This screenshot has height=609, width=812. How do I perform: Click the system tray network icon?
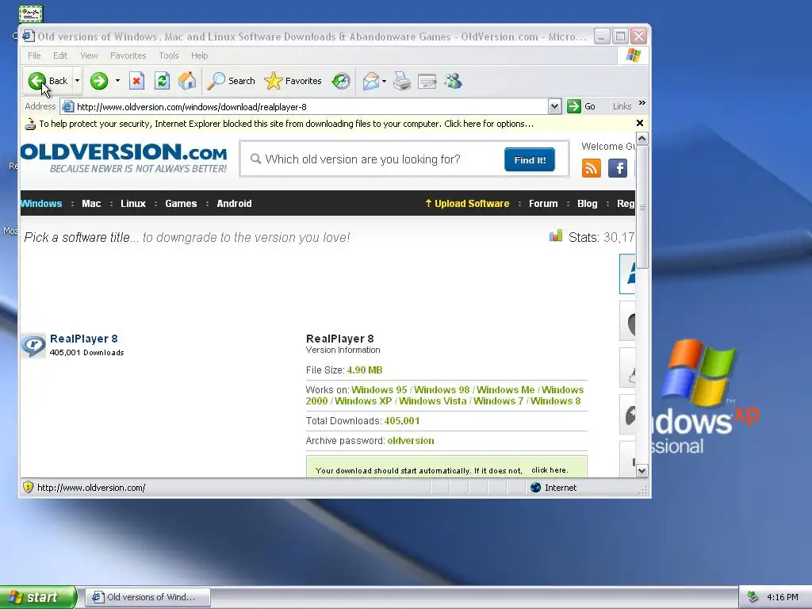pyautogui.click(x=753, y=597)
